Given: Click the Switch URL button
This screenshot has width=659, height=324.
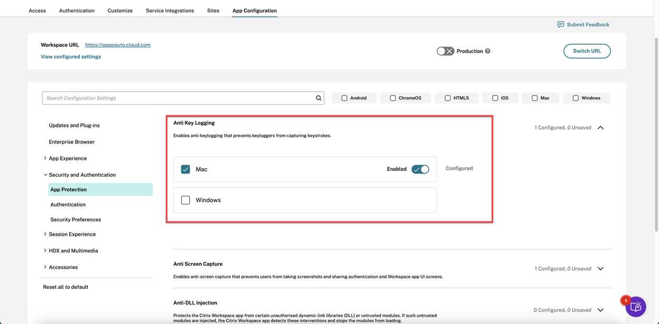Looking at the screenshot, I should (586, 51).
